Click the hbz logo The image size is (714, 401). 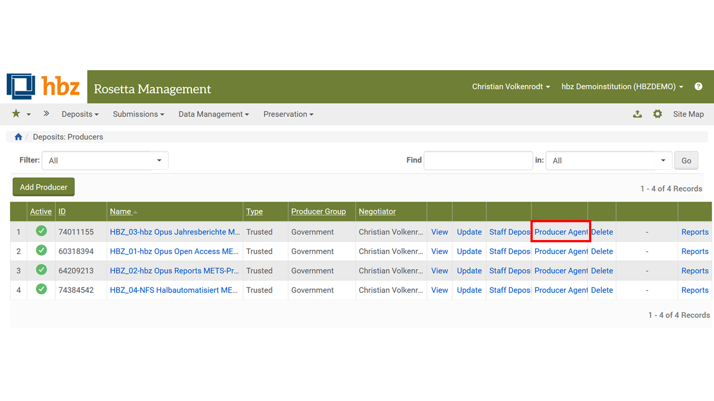pyautogui.click(x=44, y=87)
